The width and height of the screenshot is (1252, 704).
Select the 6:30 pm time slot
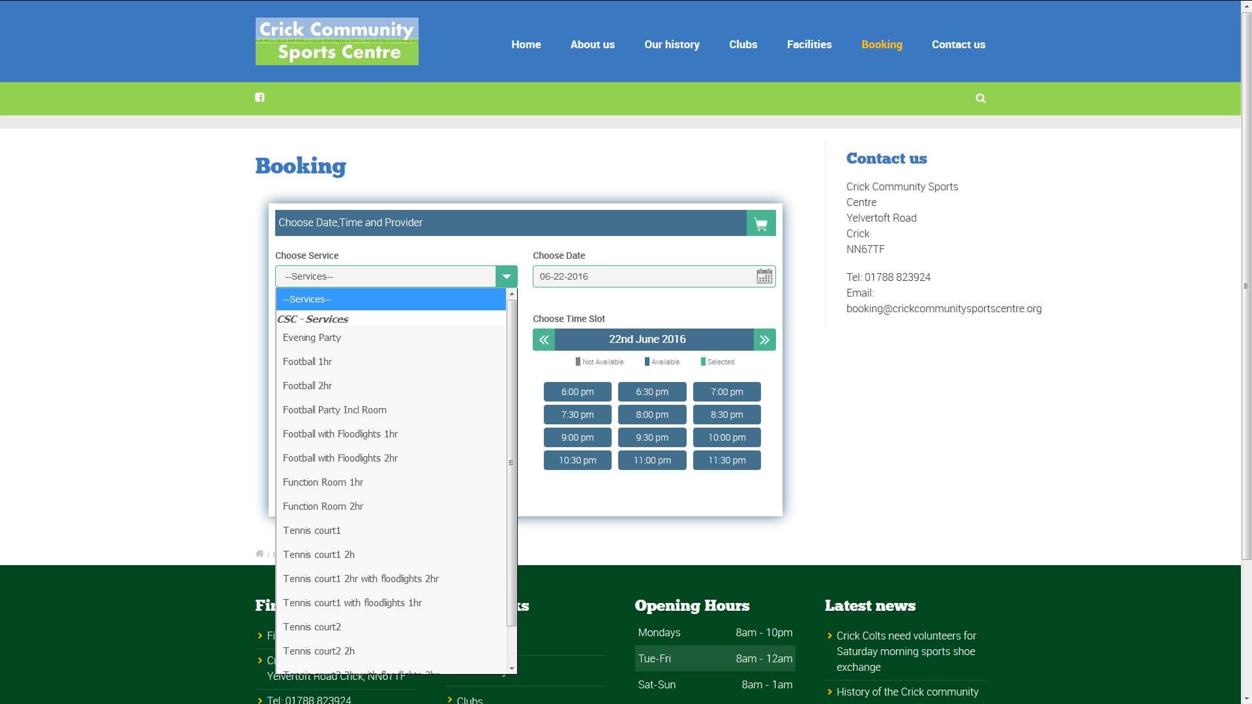(x=652, y=392)
